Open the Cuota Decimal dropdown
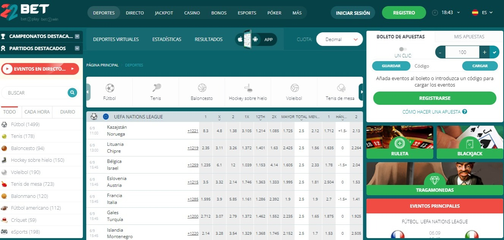Screen dimensions: 504x240 pyautogui.click(x=339, y=39)
